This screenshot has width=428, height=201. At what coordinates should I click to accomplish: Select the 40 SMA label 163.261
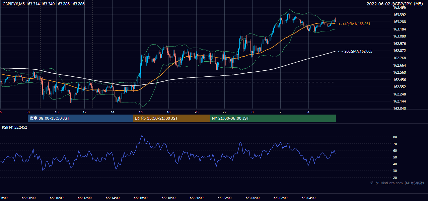click(354, 24)
